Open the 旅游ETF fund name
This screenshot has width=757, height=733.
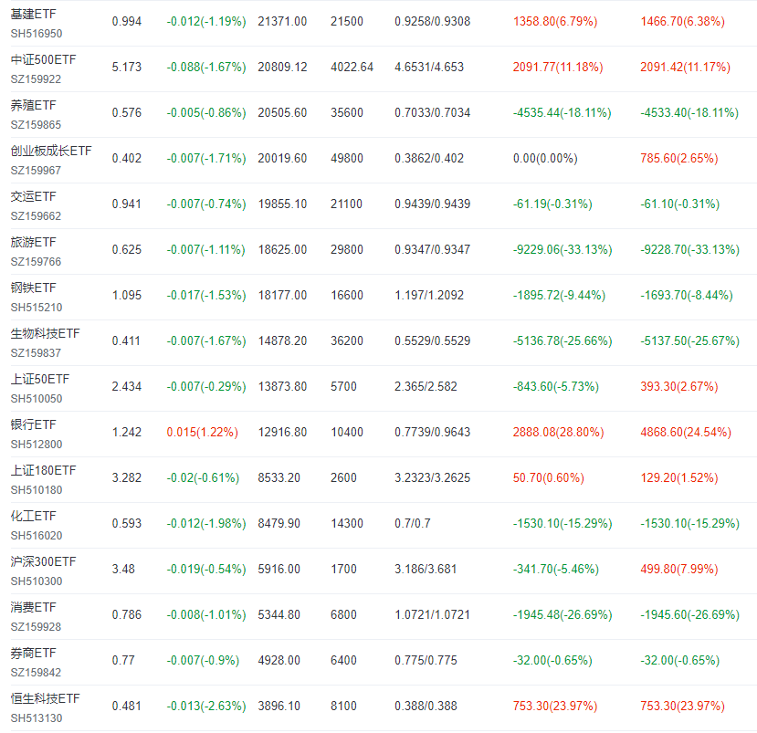pos(33,242)
